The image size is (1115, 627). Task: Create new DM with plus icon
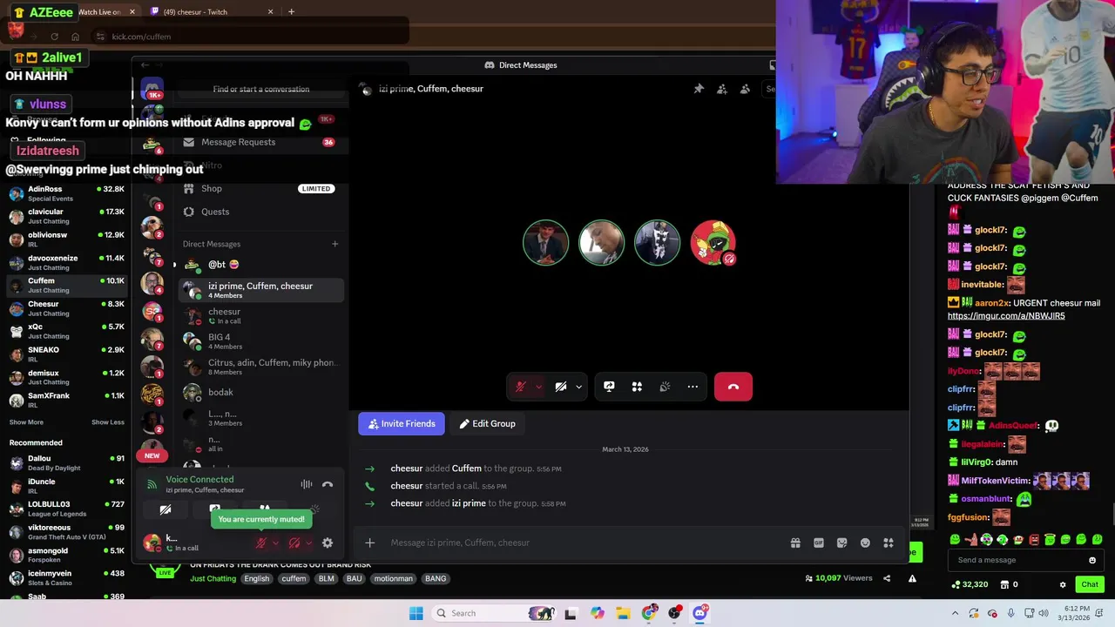tap(334, 244)
